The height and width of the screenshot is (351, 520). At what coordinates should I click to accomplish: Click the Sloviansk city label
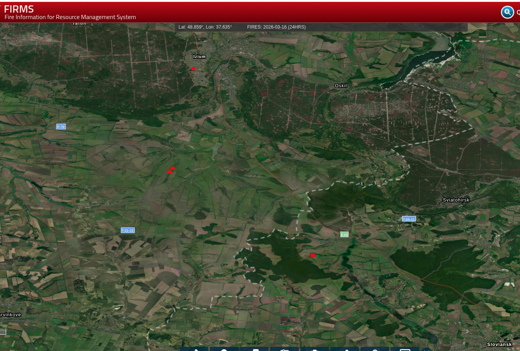[499, 345]
